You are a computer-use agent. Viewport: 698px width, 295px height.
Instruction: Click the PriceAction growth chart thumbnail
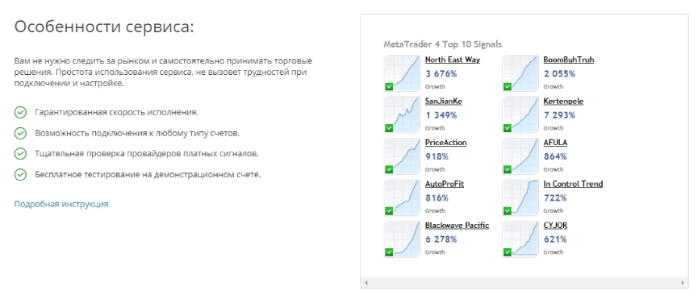tap(402, 156)
